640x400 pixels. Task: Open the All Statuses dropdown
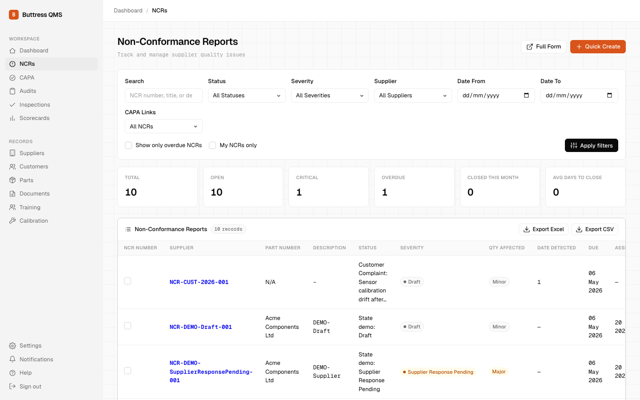pyautogui.click(x=247, y=96)
